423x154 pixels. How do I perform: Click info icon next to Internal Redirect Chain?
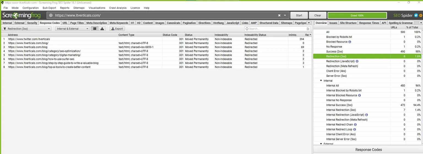click(355, 125)
